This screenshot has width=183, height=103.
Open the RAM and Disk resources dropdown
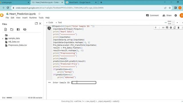pos(177,23)
